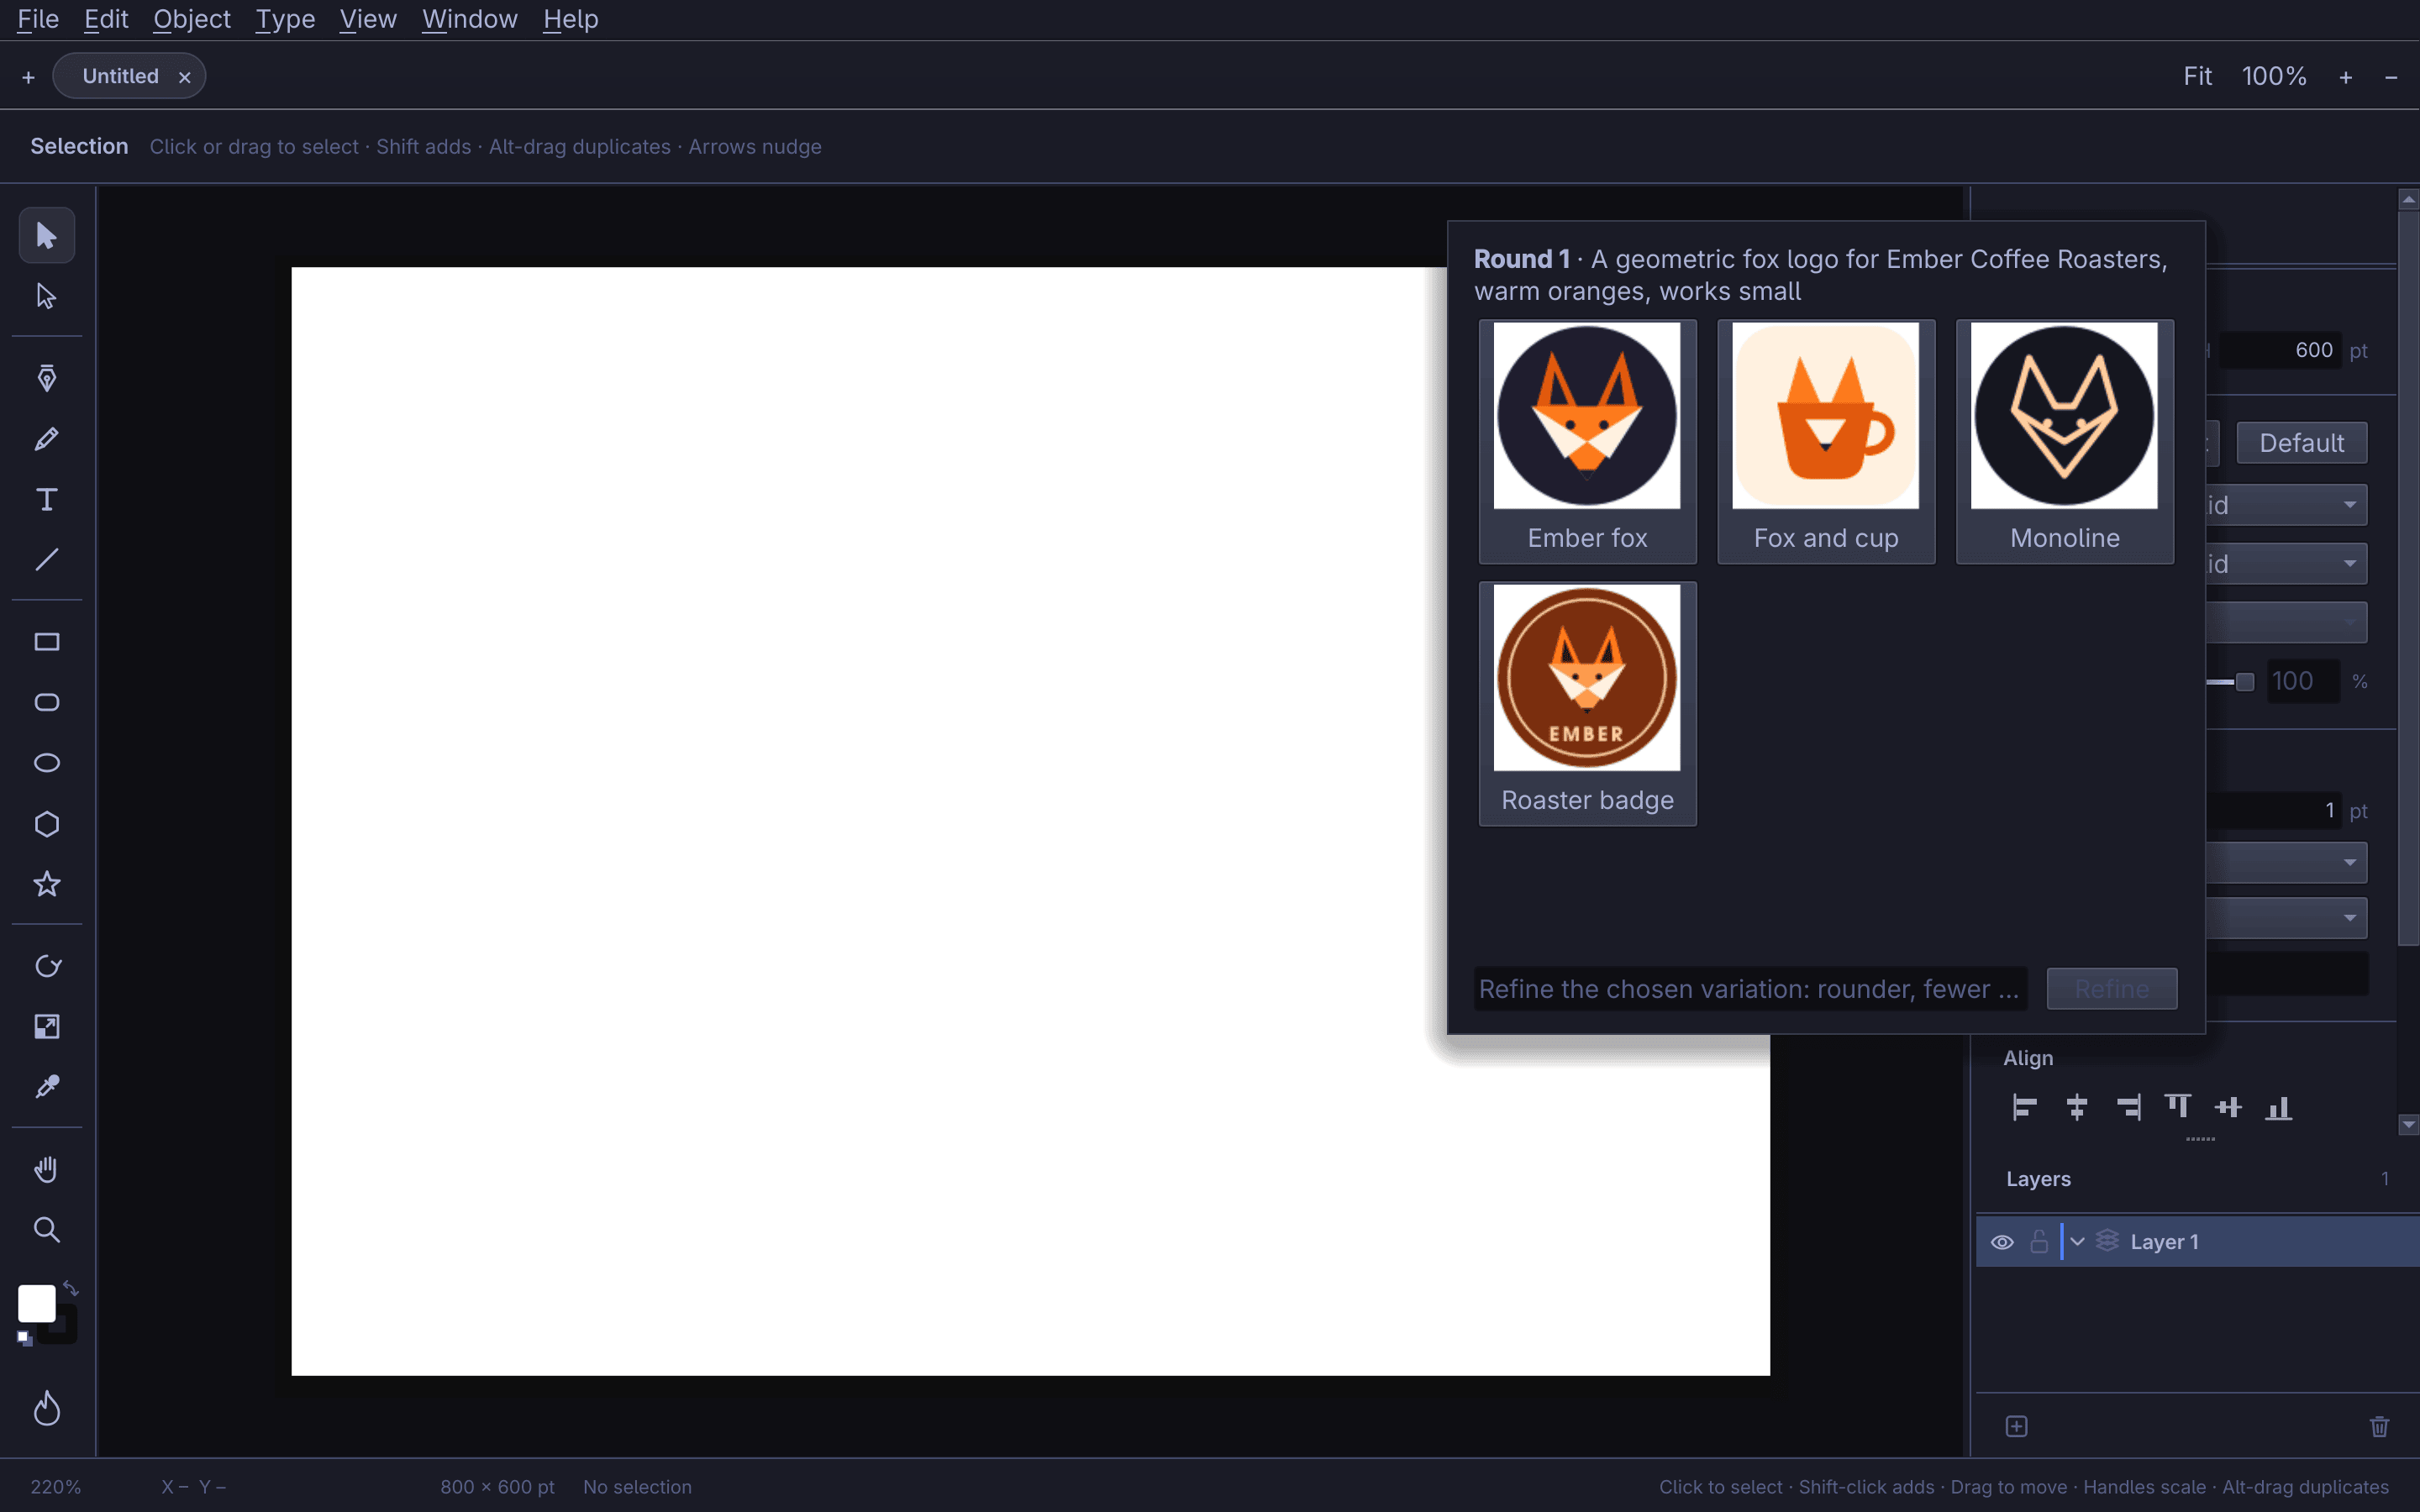
Task: Select the Pencil tool
Action: click(x=46, y=439)
